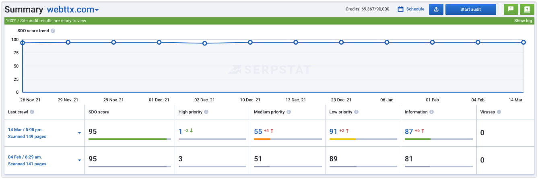Click the red up arrow next to +2

347,131
